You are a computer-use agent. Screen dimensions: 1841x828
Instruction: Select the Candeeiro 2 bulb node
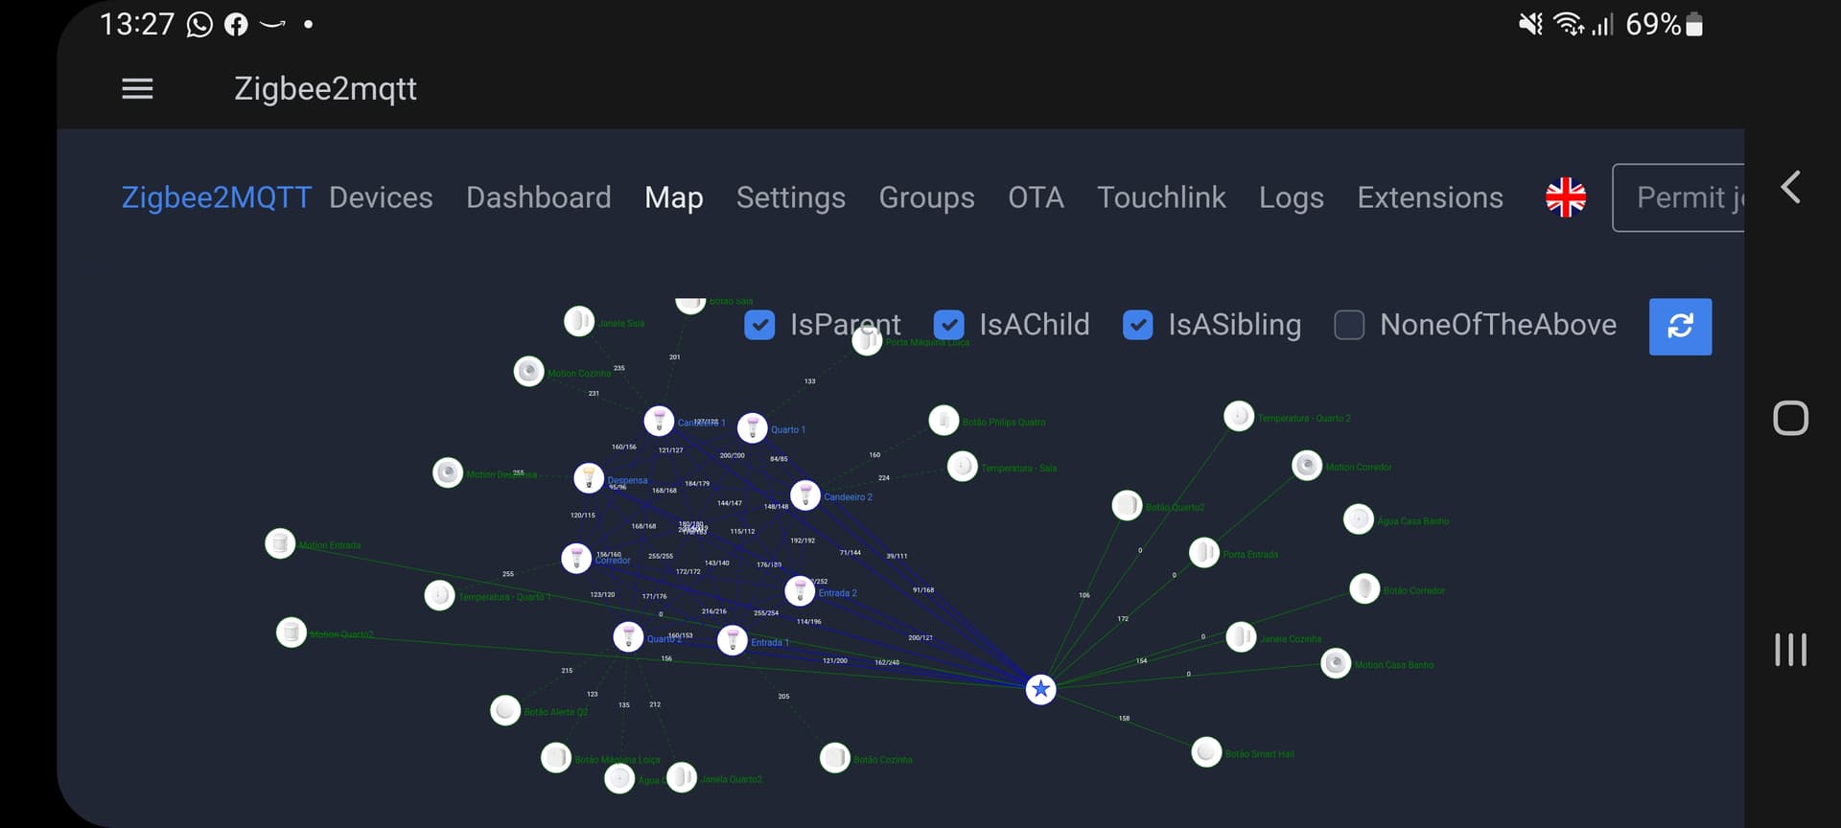(x=805, y=495)
